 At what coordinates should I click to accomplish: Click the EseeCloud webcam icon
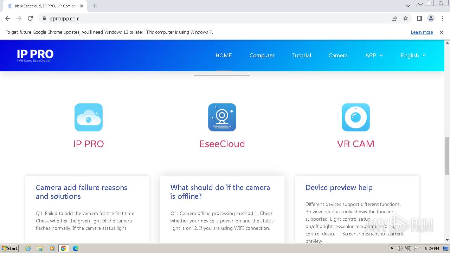222,117
